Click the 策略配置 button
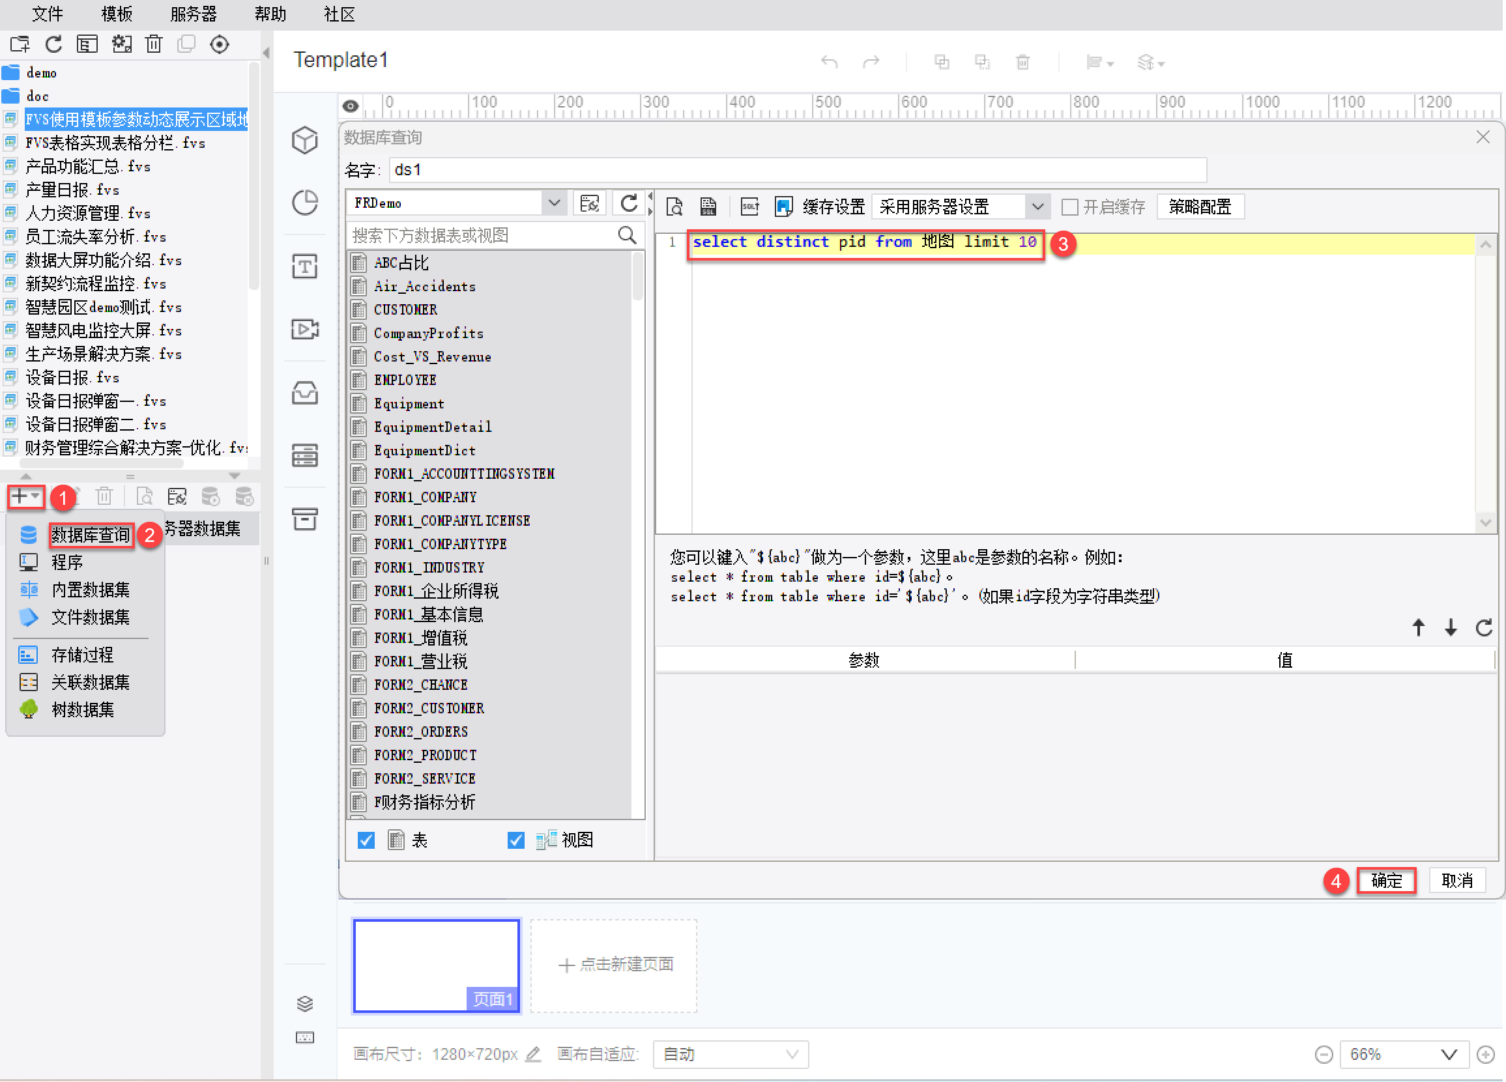This screenshot has height=1082, width=1506. click(1199, 207)
